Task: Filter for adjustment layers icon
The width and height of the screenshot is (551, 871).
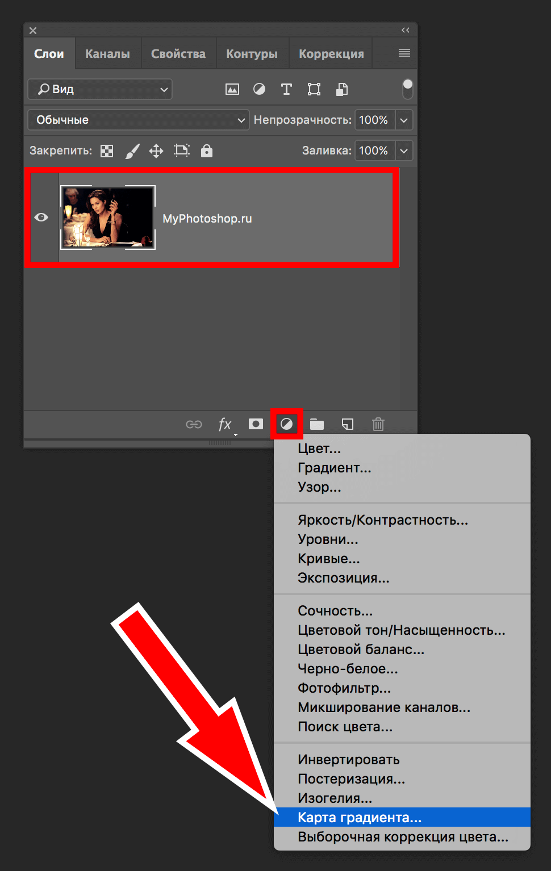Action: [x=259, y=89]
